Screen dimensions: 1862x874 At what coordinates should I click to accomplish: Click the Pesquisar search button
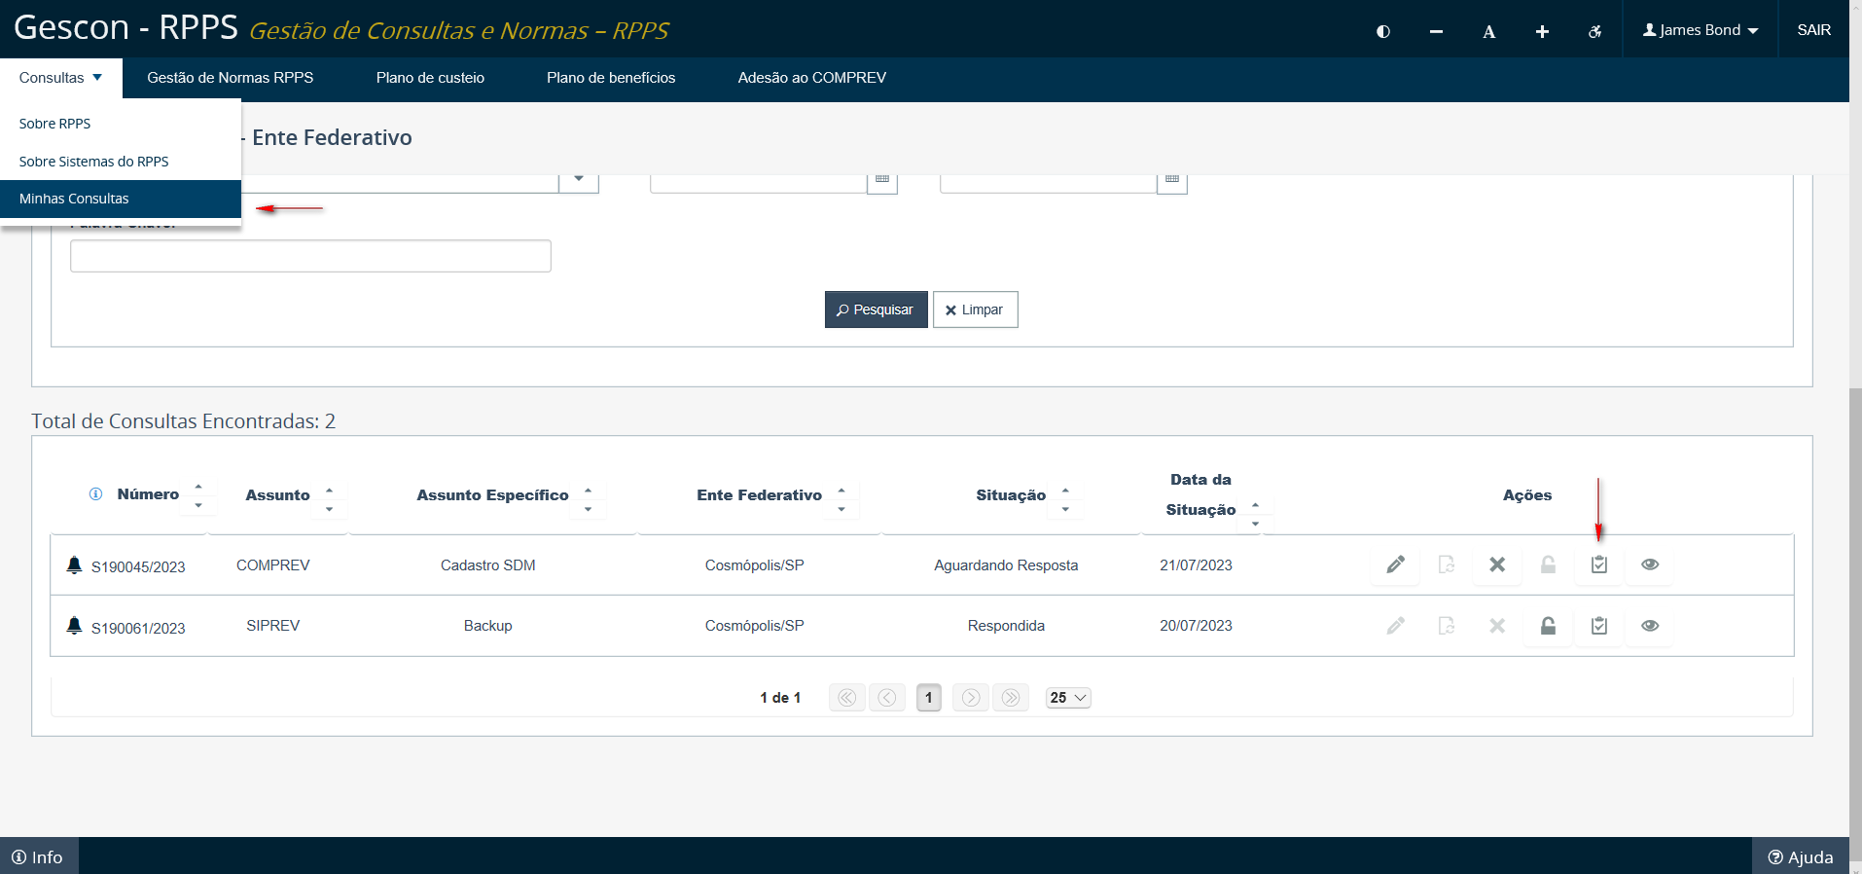(x=876, y=310)
